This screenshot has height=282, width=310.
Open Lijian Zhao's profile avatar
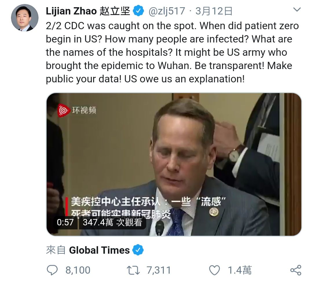(25, 18)
